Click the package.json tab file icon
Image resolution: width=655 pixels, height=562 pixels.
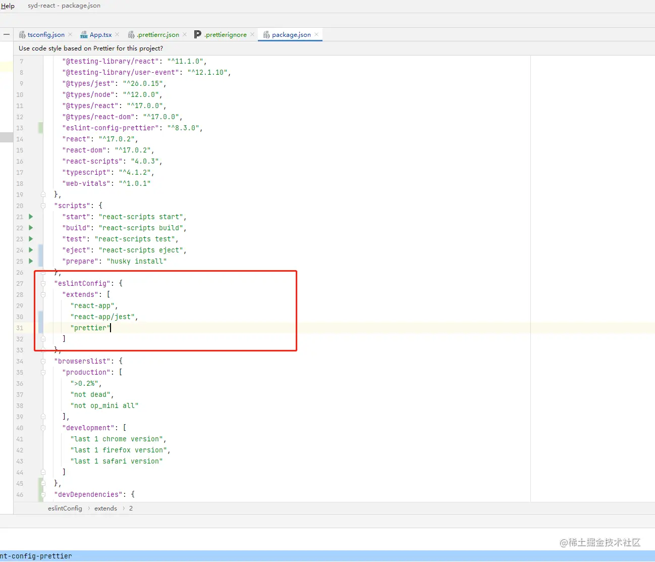(266, 35)
